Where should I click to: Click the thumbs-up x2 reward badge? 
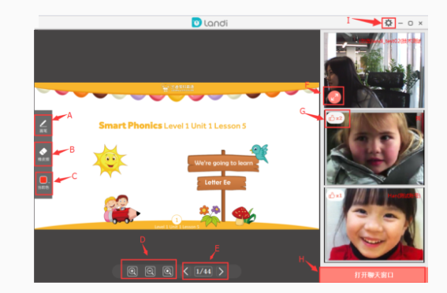tap(335, 118)
